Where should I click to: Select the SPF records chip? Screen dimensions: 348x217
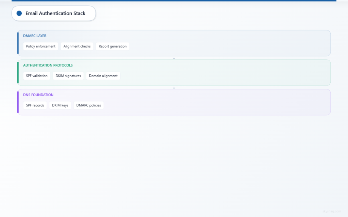tap(35, 105)
